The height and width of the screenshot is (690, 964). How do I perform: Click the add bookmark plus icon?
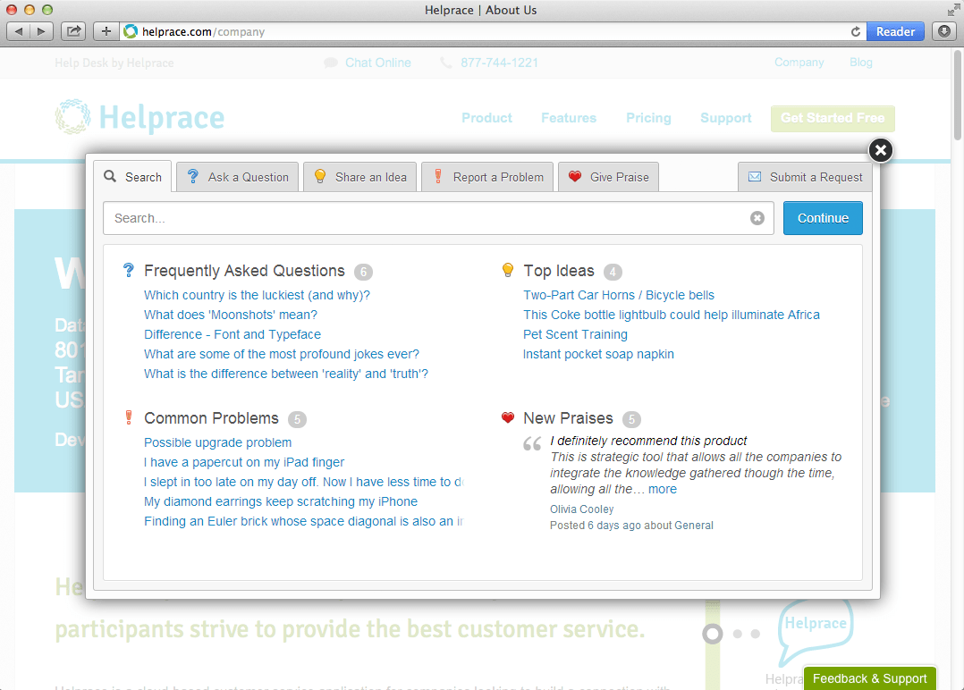click(x=106, y=31)
